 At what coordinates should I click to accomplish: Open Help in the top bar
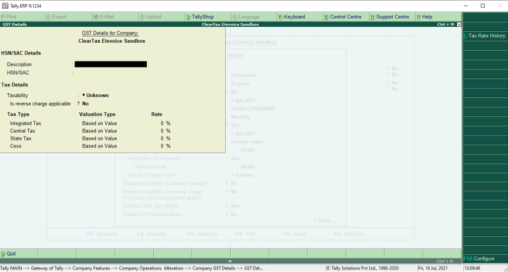[x=439, y=17]
